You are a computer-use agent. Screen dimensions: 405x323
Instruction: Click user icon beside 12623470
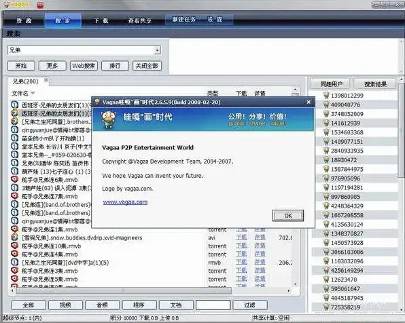[326, 280]
